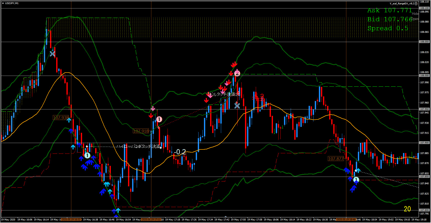The height and width of the screenshot is (223, 431).
Task: Click the 19 May 16:54 time label
Action: tap(123, 220)
